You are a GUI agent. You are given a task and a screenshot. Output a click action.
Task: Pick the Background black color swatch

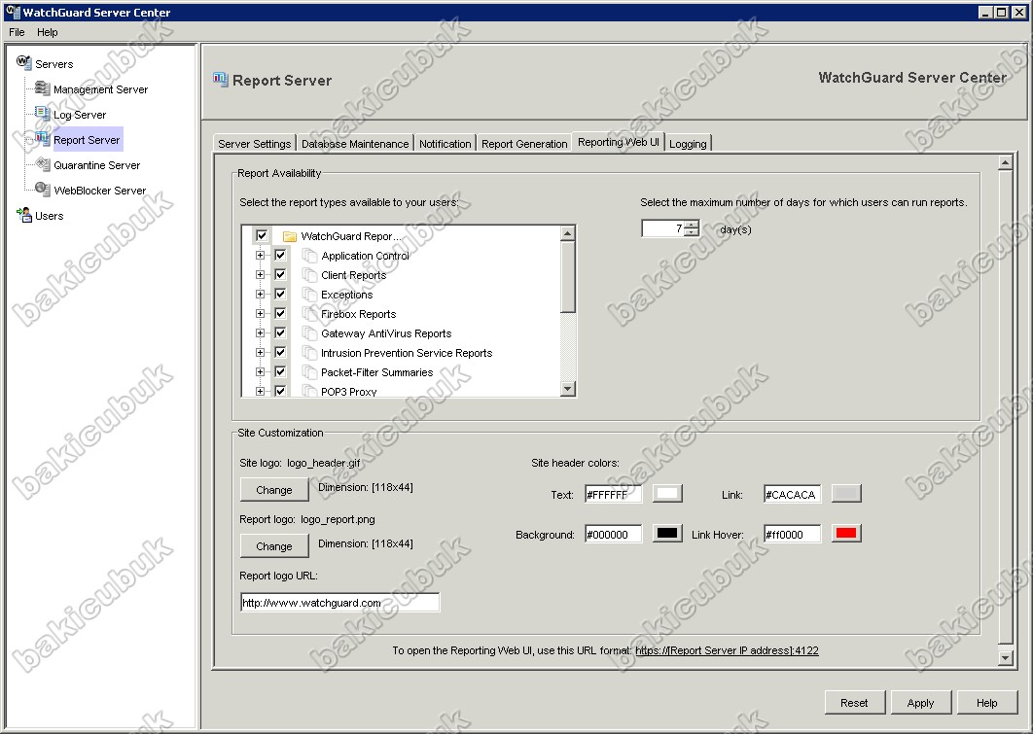(x=667, y=533)
